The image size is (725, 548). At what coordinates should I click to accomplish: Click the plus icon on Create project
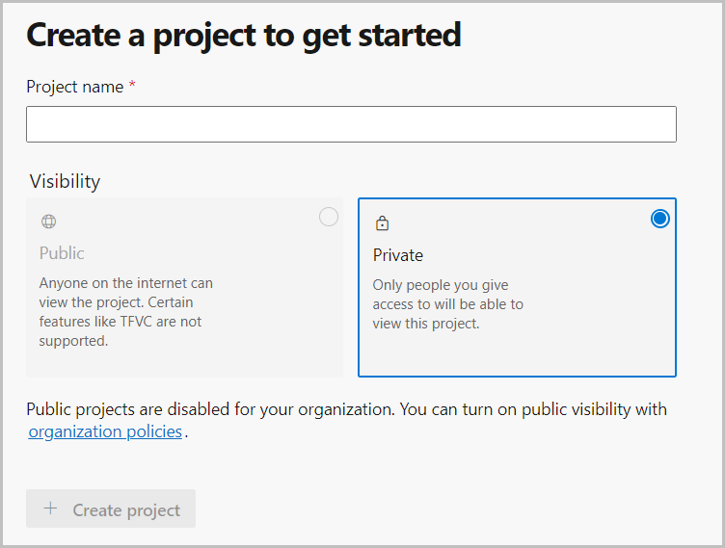tap(50, 509)
